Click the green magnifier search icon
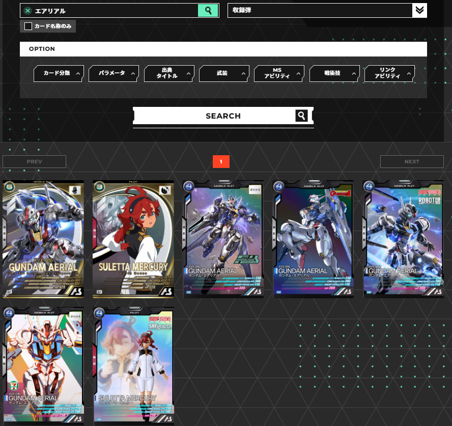The width and height of the screenshot is (452, 426). coord(208,11)
